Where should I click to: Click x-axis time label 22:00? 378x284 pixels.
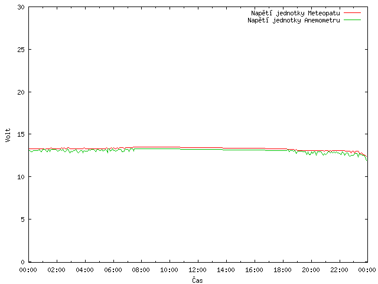339,270
